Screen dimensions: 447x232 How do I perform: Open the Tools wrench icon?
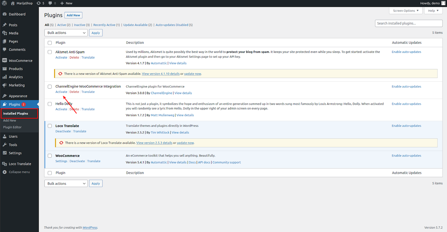5,145
